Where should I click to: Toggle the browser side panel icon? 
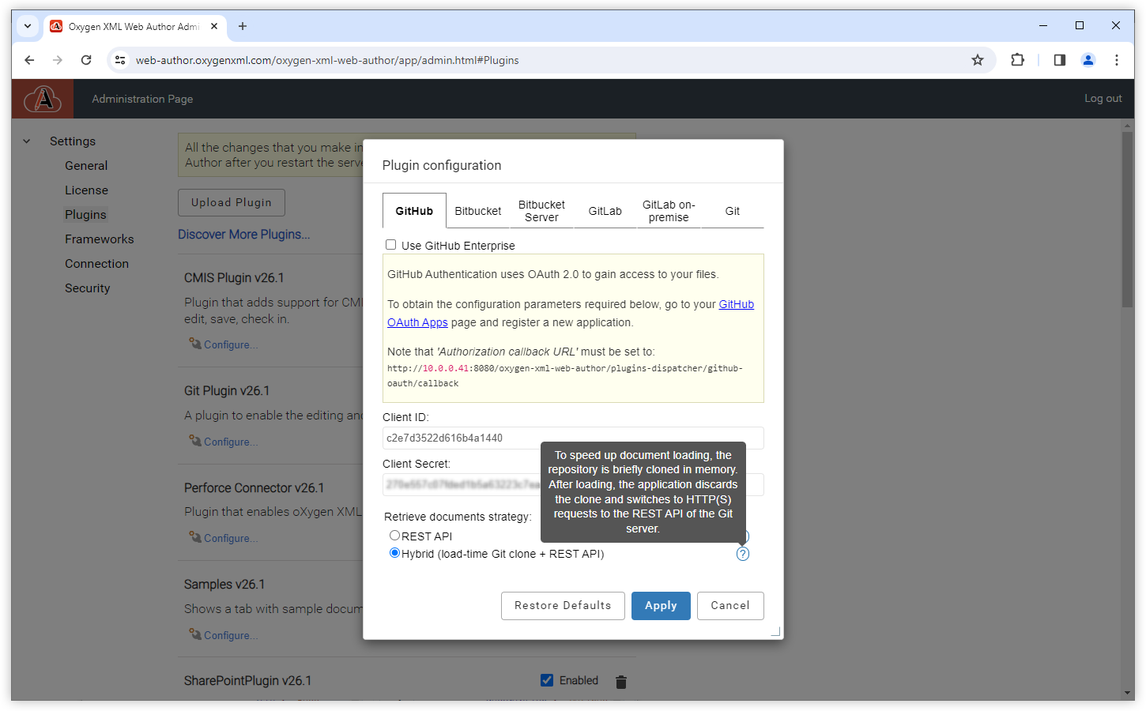[1060, 60]
